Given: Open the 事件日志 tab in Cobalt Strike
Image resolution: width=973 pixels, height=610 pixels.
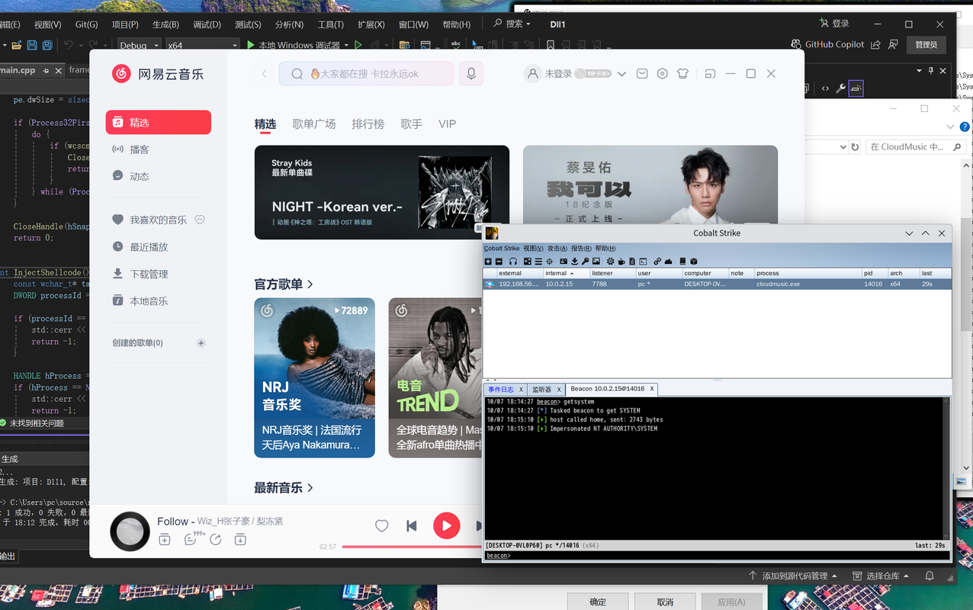Looking at the screenshot, I should click(x=501, y=389).
